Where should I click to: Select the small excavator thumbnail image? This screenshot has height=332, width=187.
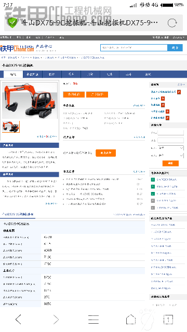click(x=11, y=127)
